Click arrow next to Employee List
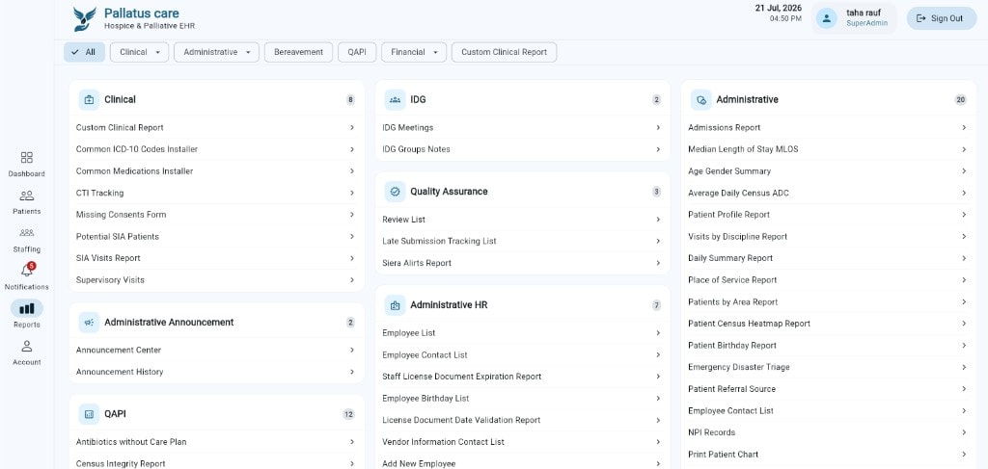The image size is (988, 469). coord(658,333)
